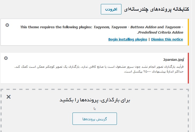Click the red error stripe of upload notice
Image resolution: width=195 pixels, height=132 pixels.
[188, 68]
